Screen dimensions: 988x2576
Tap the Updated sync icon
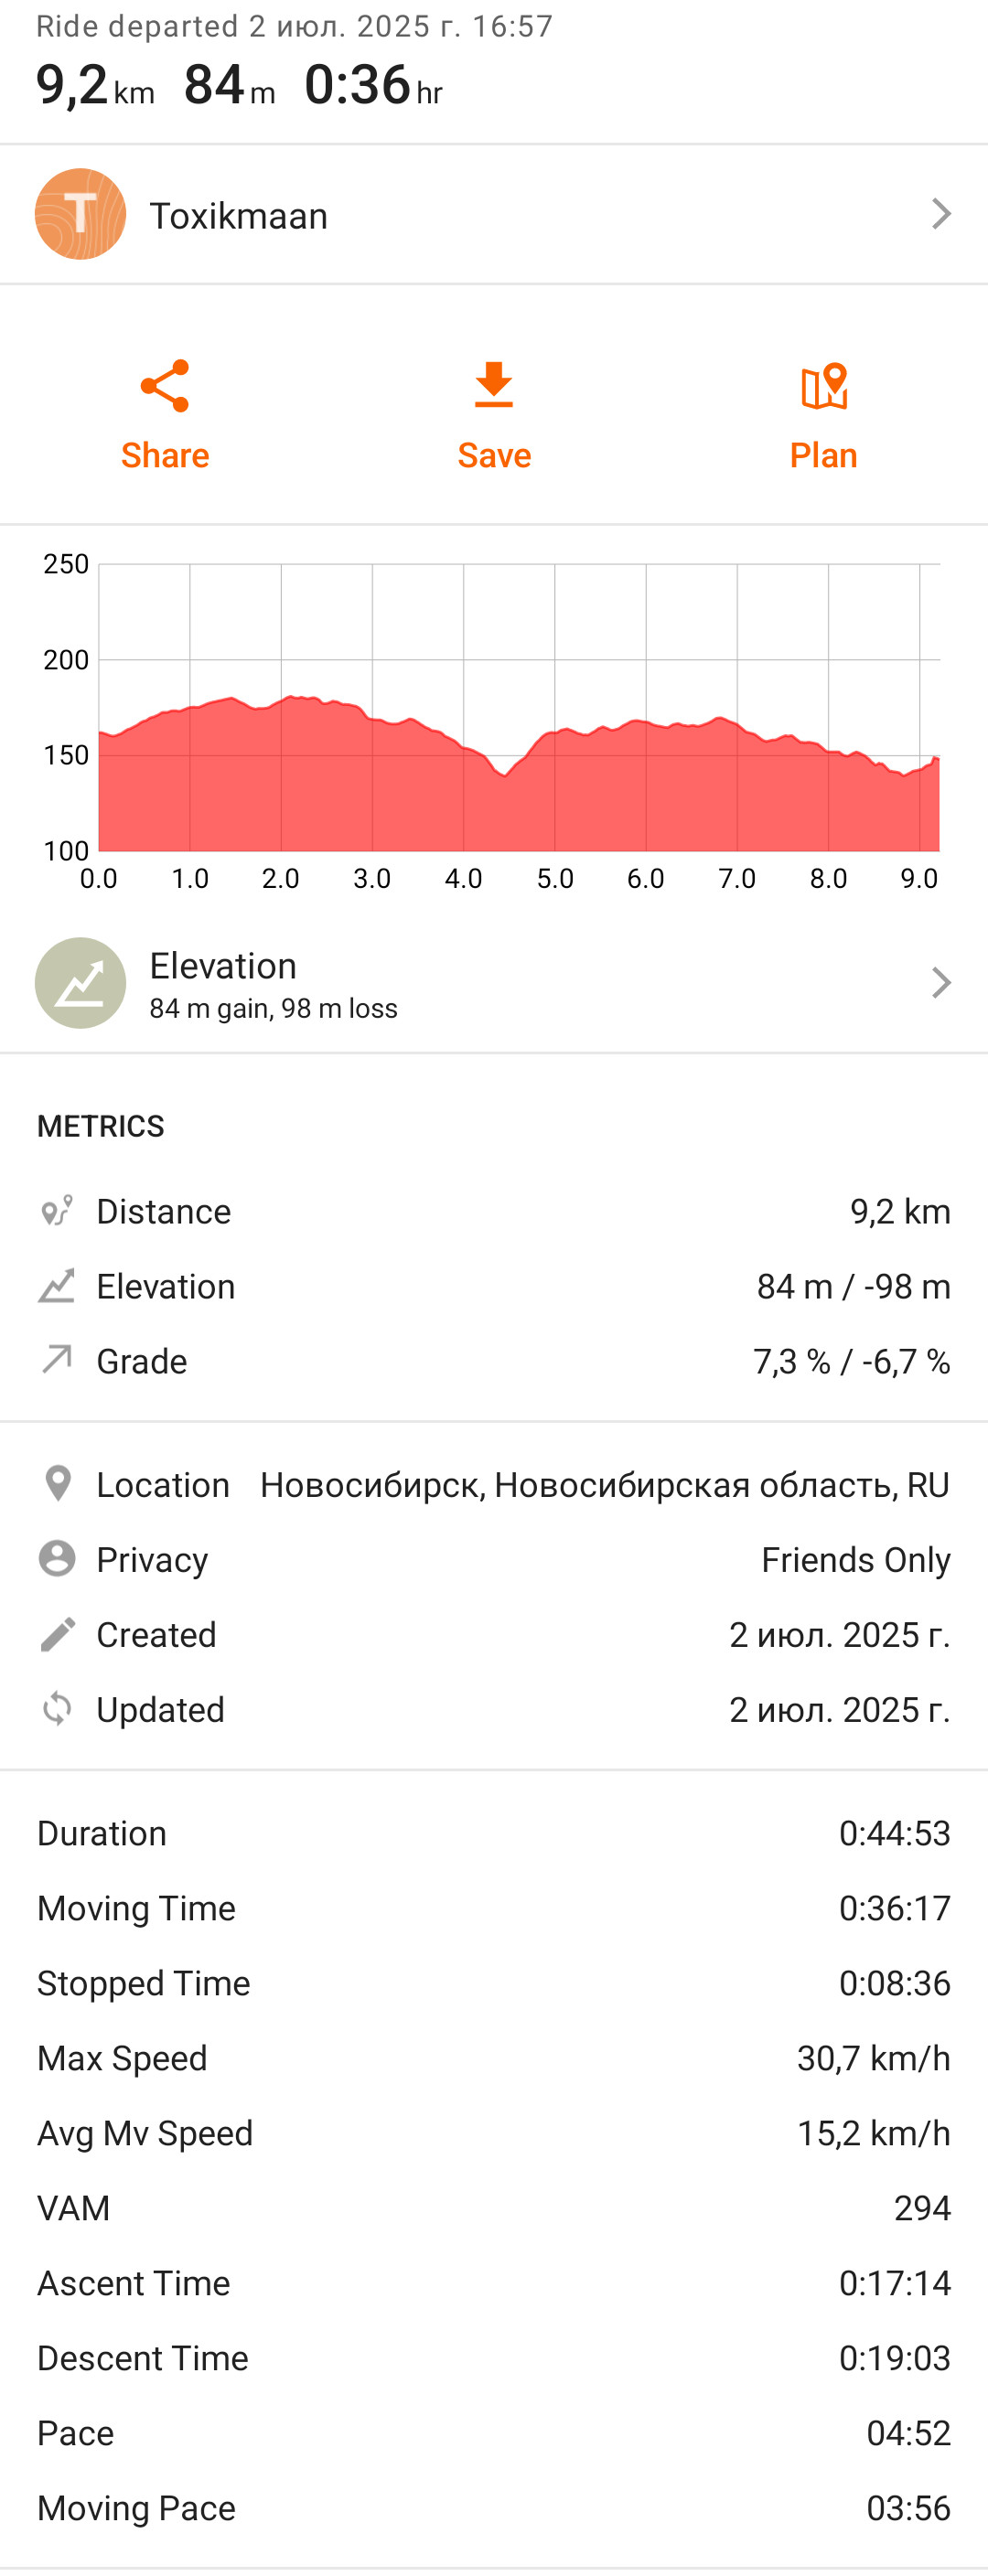click(x=57, y=1709)
